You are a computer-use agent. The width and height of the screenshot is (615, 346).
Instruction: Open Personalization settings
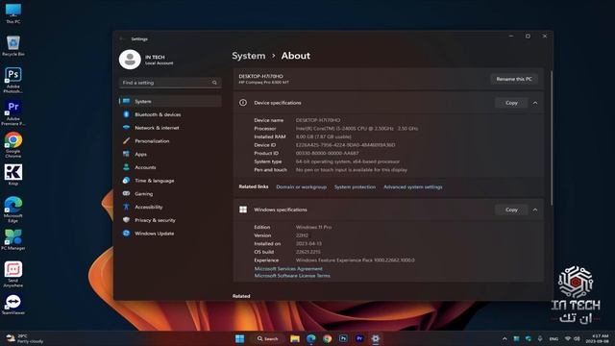(170, 141)
